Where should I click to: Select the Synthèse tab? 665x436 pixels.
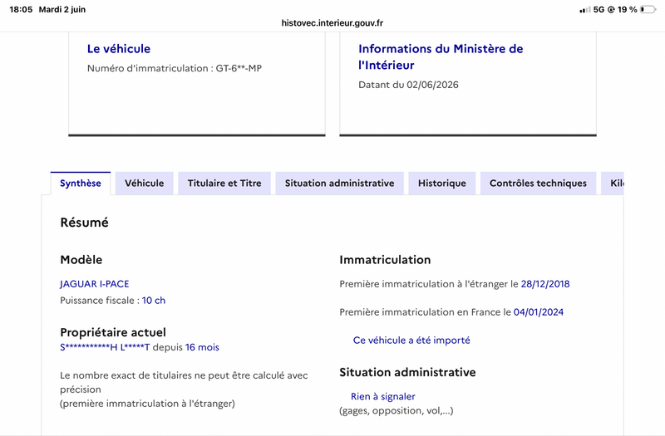[x=81, y=184]
